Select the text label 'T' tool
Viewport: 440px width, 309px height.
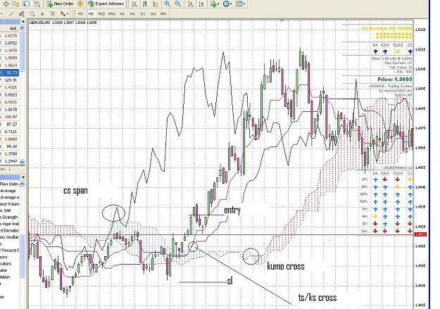point(53,14)
